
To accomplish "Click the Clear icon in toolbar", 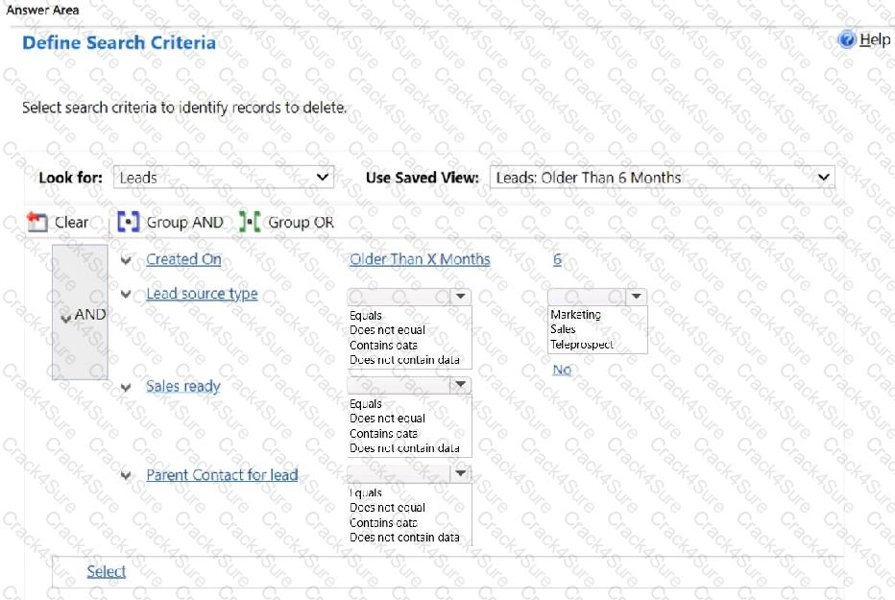I will point(37,223).
